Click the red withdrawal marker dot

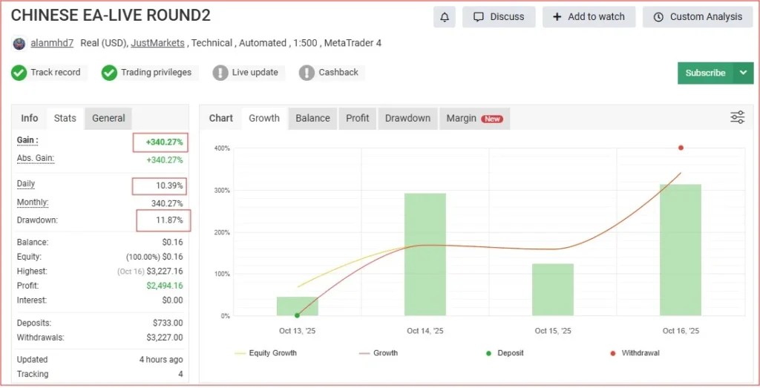coord(681,148)
